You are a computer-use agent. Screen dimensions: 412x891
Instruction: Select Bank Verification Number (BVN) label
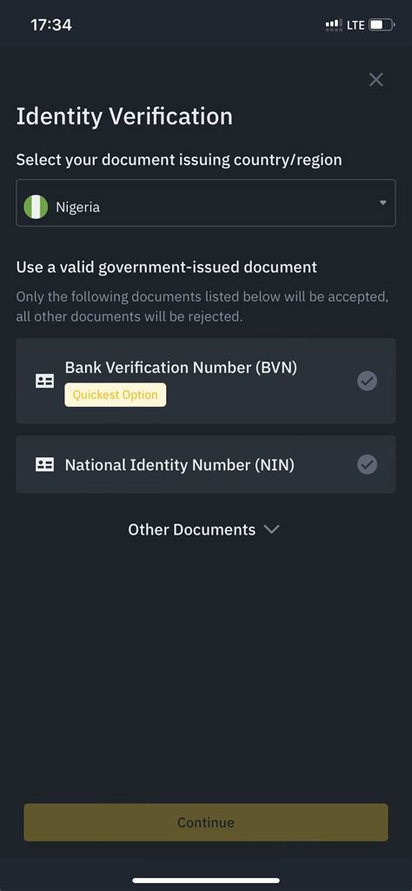182,368
